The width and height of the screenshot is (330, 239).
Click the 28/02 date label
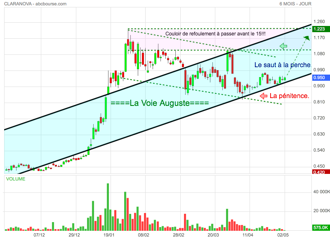click(x=179, y=235)
